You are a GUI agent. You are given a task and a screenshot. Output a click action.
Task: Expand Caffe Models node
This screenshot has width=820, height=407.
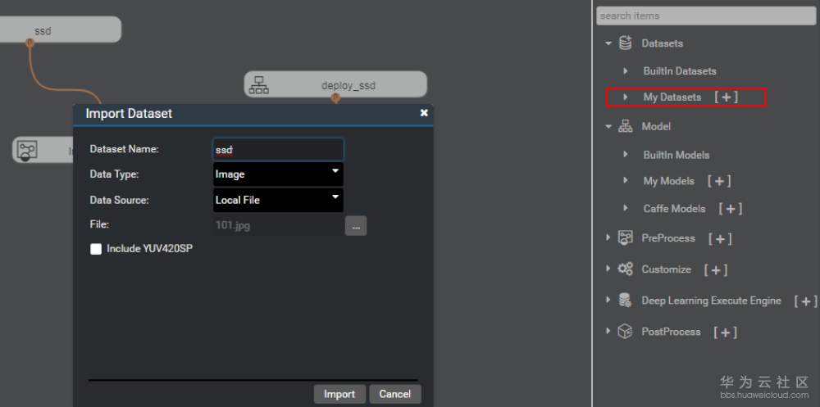pyautogui.click(x=626, y=208)
